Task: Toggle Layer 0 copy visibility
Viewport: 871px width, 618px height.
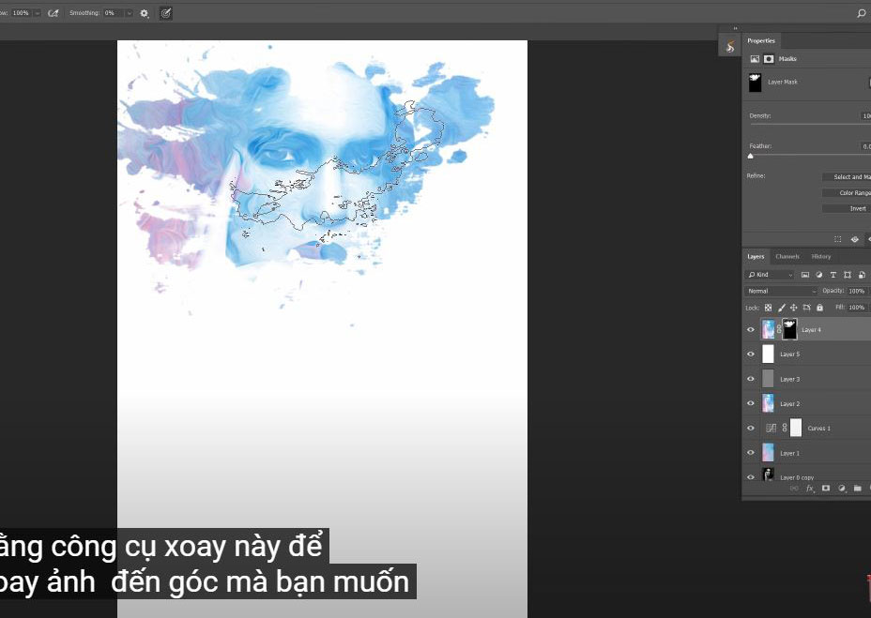Action: coord(751,477)
